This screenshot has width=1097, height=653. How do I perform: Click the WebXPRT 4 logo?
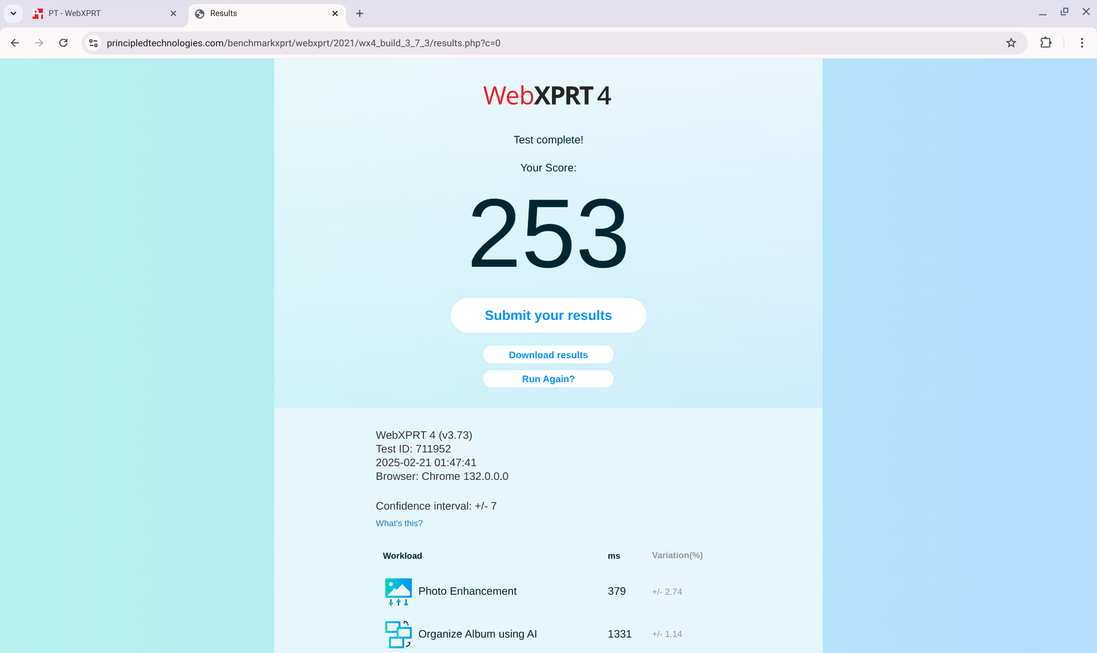[x=547, y=95]
